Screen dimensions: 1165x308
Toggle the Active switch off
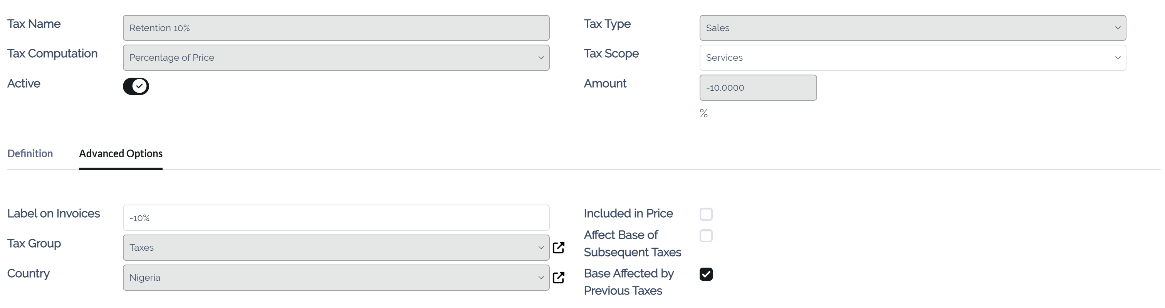(136, 86)
